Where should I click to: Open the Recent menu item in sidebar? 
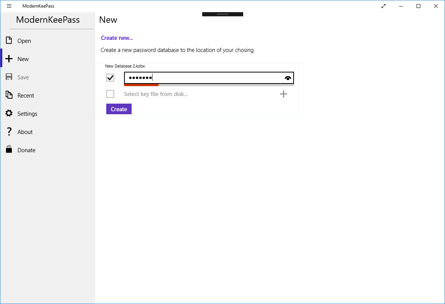click(x=26, y=96)
